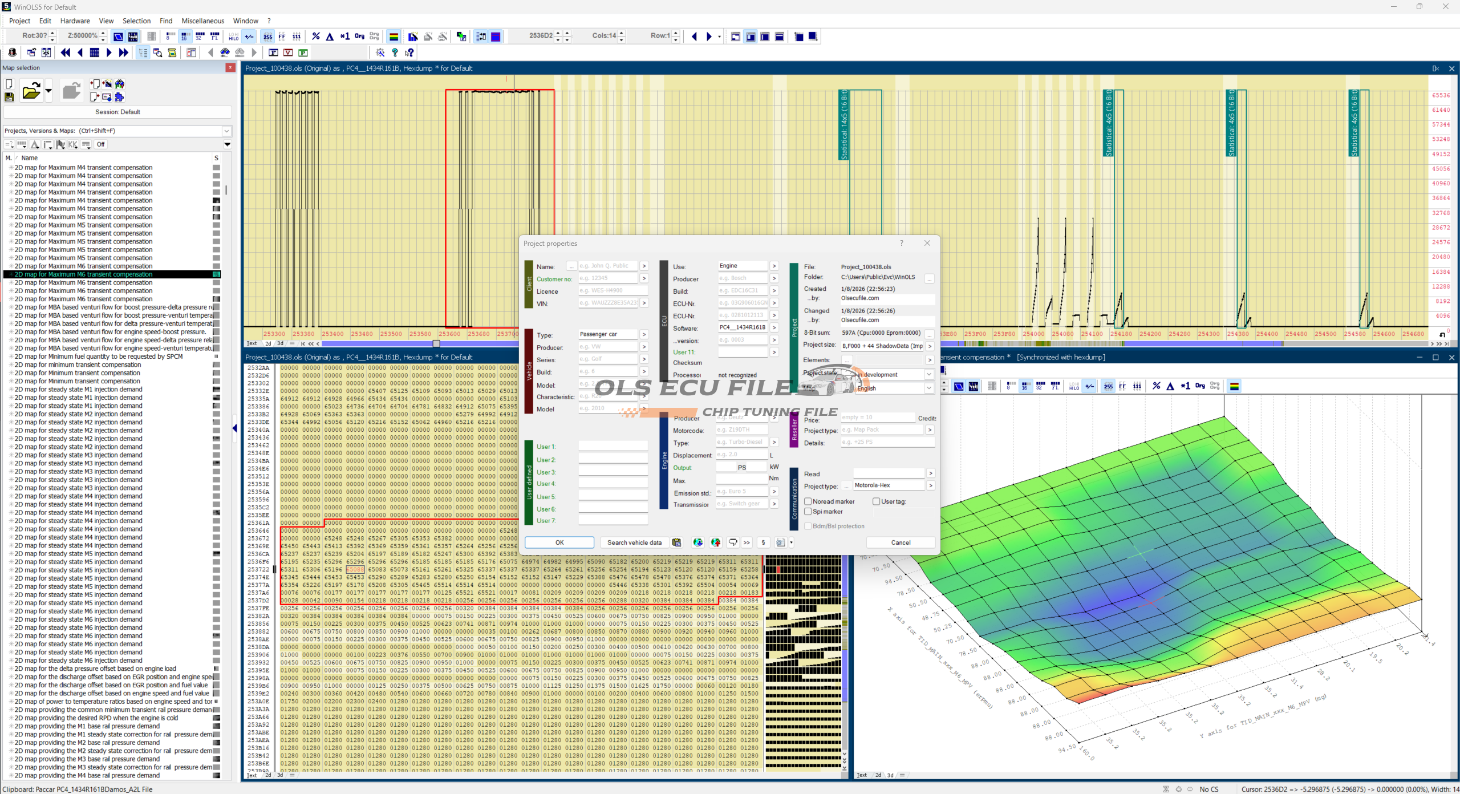
Task: Click the speech bubble comment icon
Action: tap(733, 542)
